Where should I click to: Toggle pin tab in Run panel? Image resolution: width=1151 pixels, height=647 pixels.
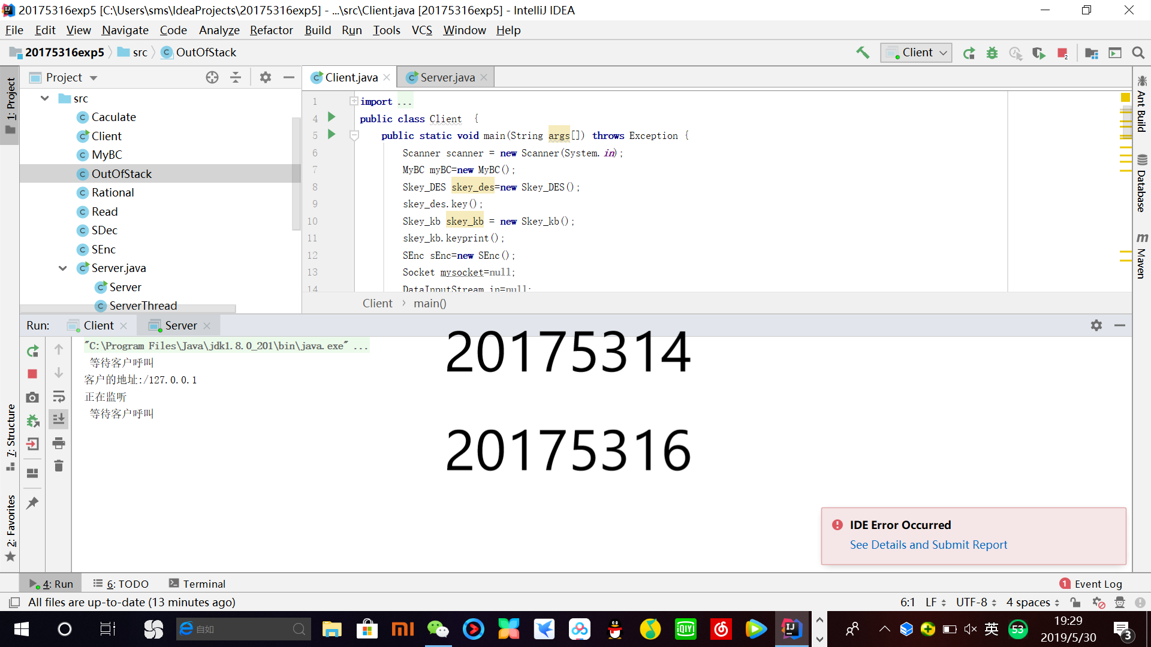[32, 503]
